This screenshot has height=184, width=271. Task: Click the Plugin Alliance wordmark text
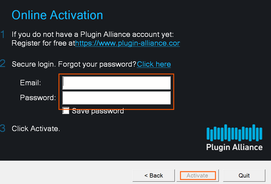[234, 147]
